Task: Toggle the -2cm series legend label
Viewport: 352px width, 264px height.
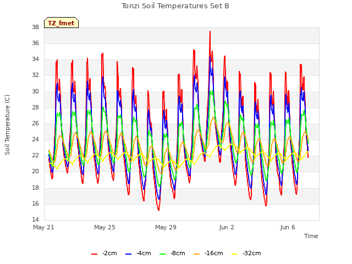Action: click(x=109, y=253)
